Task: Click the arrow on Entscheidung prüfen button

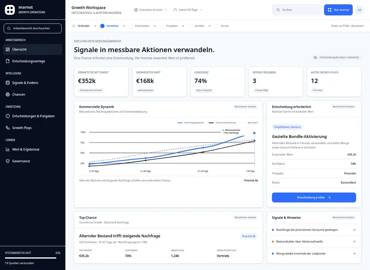Action: 329,198
